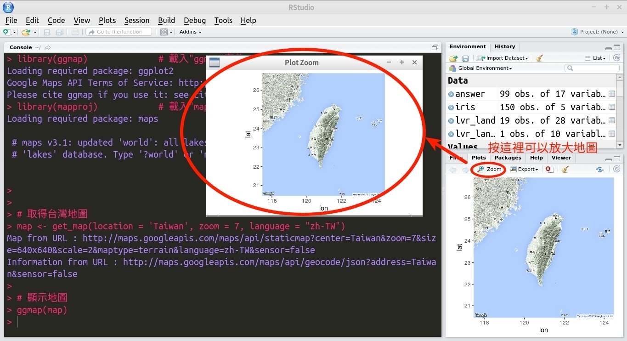Image resolution: width=627 pixels, height=341 pixels.
Task: Switch to the Viewer tab
Action: [561, 158]
